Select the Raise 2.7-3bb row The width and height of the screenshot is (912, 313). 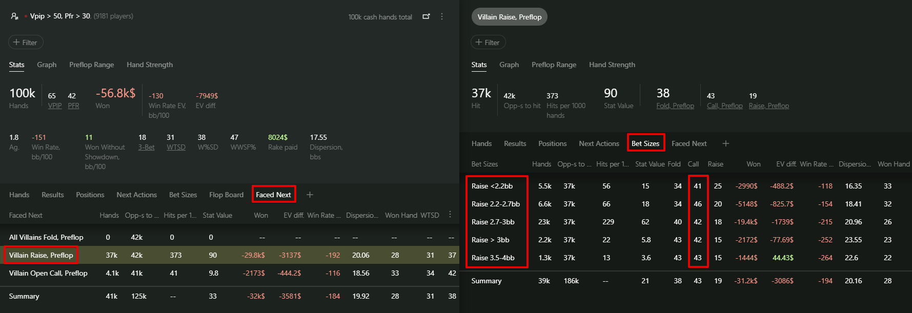pyautogui.click(x=493, y=222)
